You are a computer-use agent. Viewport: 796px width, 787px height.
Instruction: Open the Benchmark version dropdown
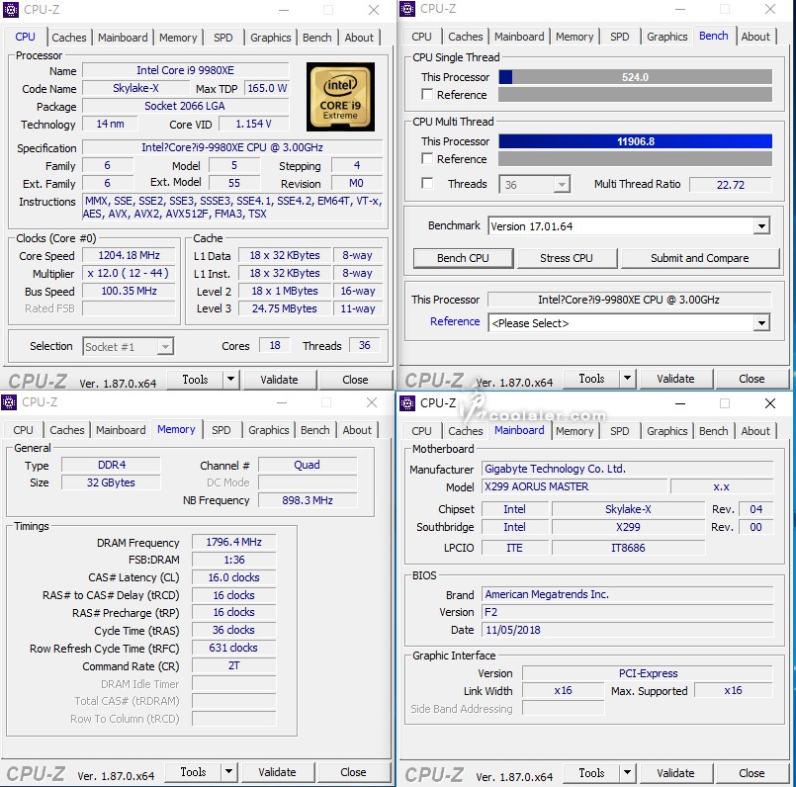[761, 226]
